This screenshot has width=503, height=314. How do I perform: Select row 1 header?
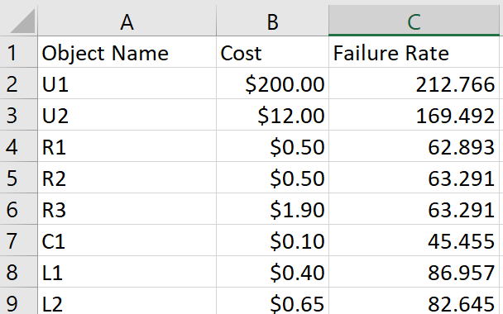click(x=18, y=52)
